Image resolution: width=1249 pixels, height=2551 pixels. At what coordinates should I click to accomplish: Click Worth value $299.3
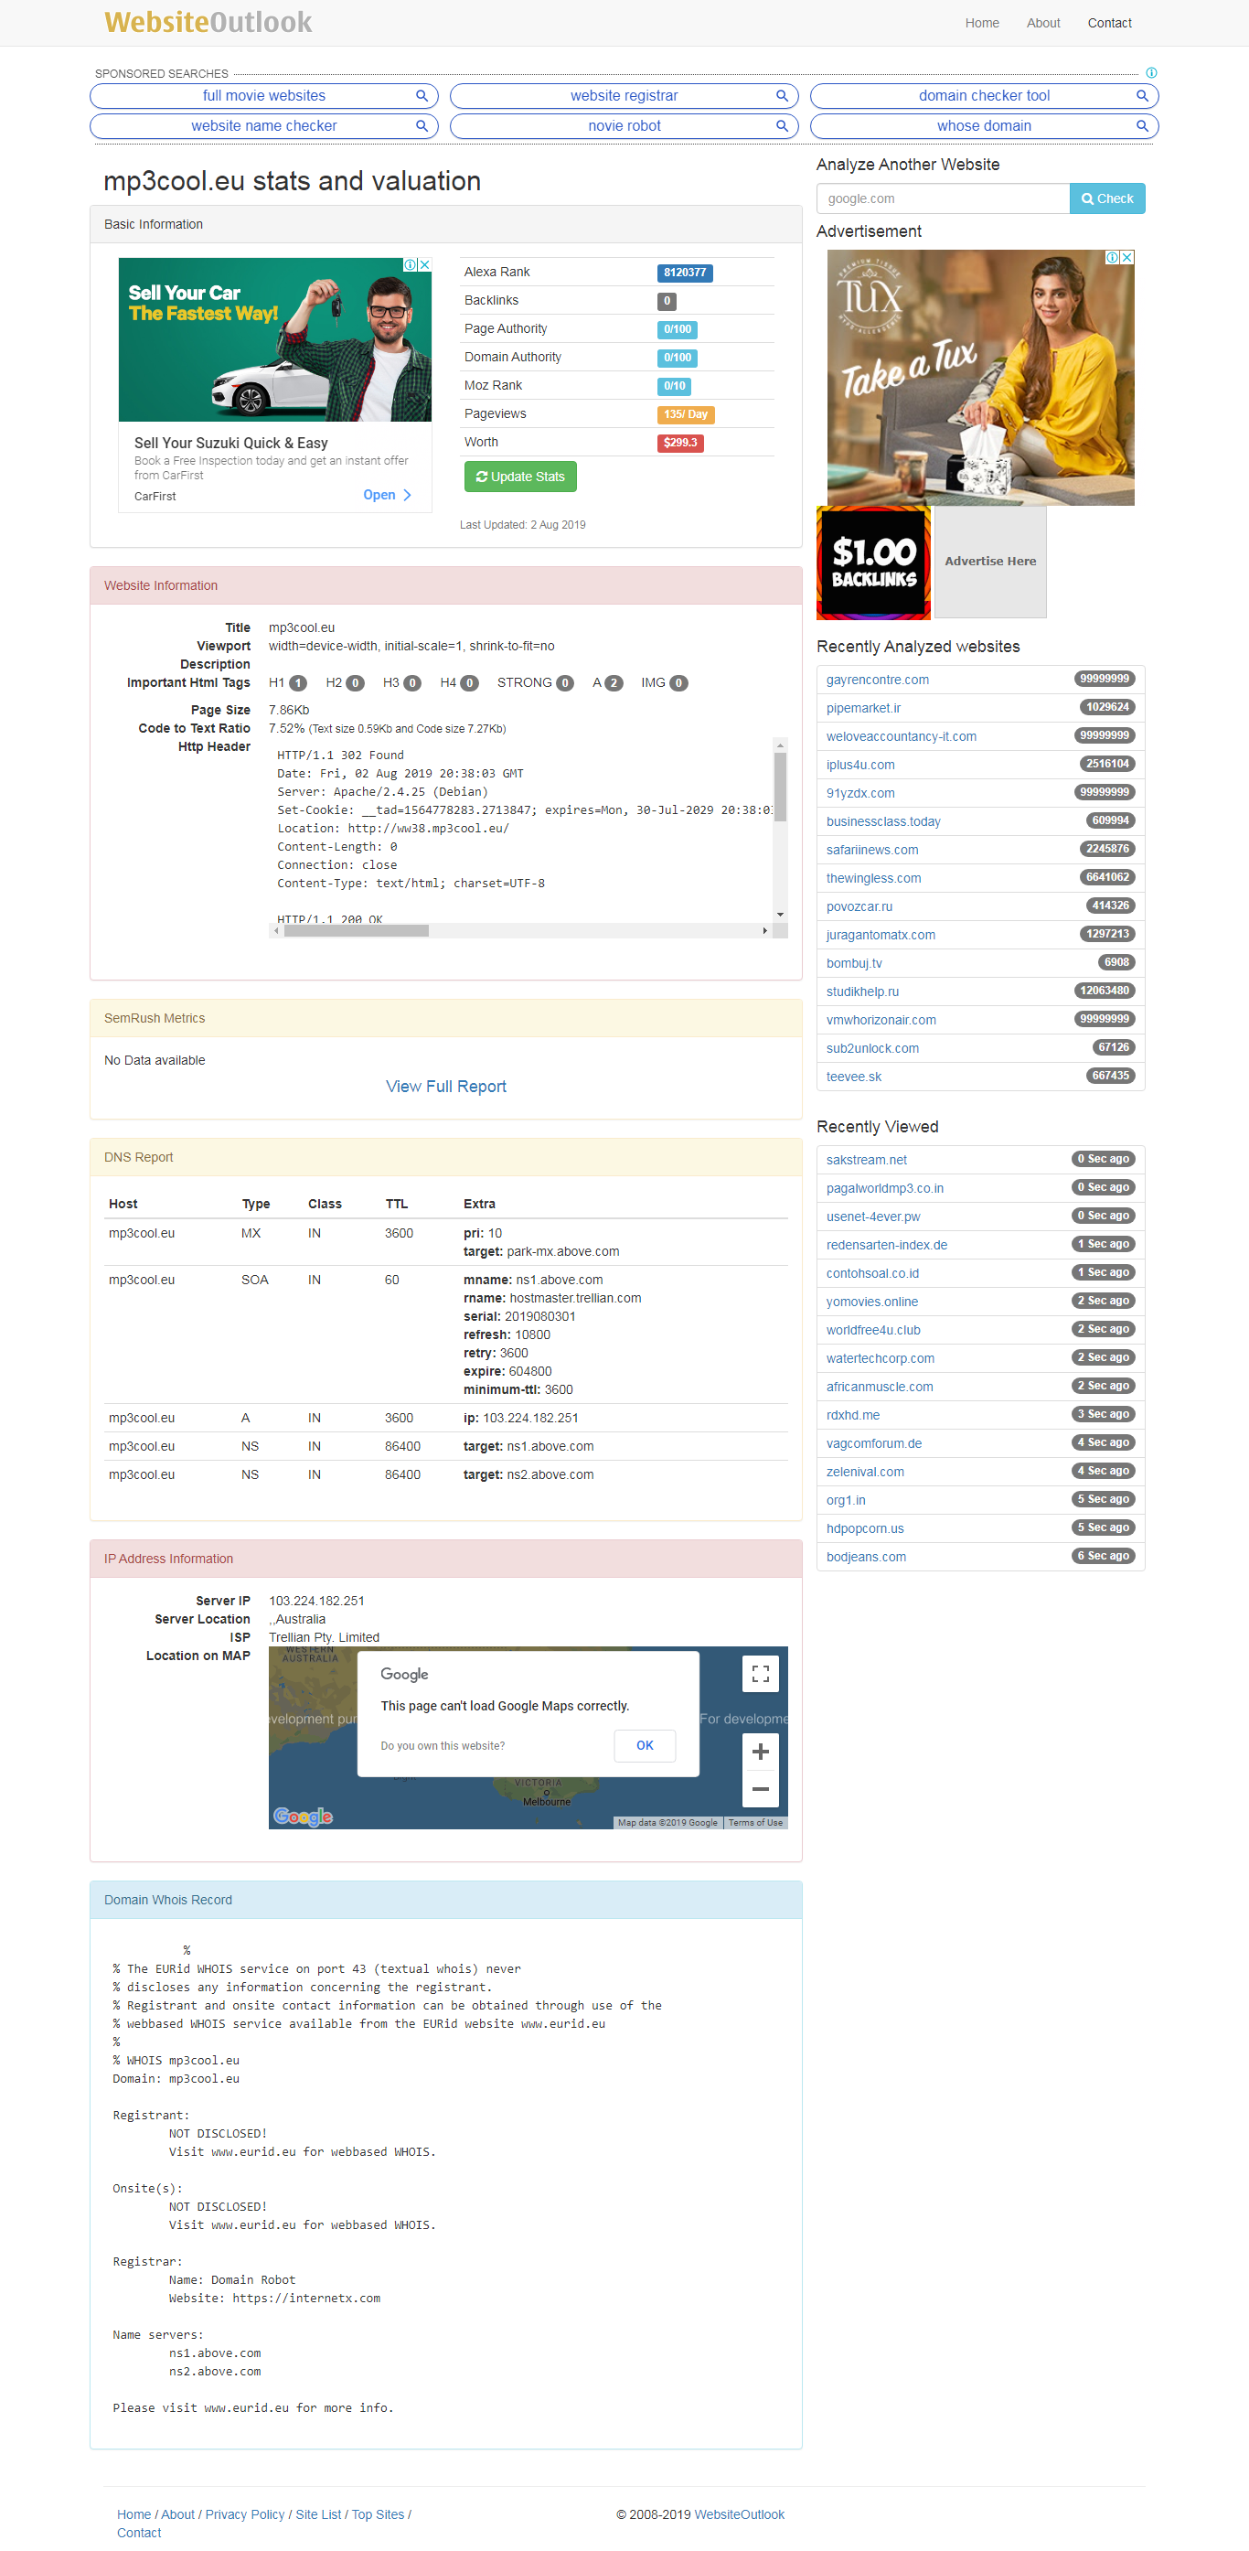(680, 444)
